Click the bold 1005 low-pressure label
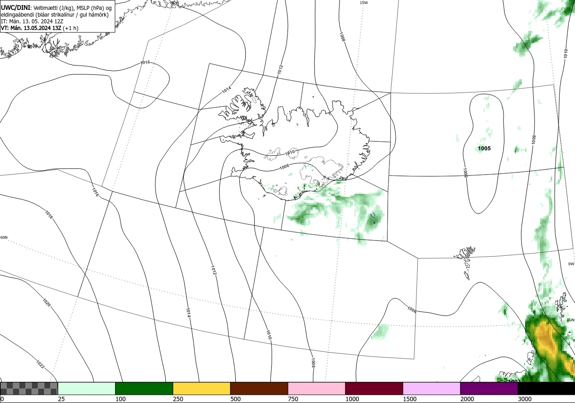 click(484, 149)
